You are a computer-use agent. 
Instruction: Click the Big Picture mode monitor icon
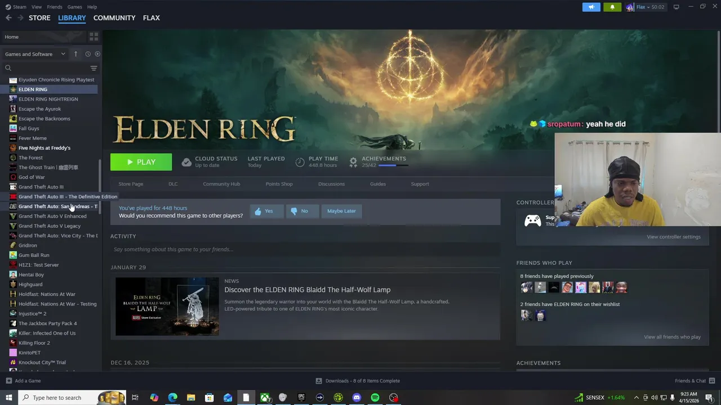tap(677, 7)
